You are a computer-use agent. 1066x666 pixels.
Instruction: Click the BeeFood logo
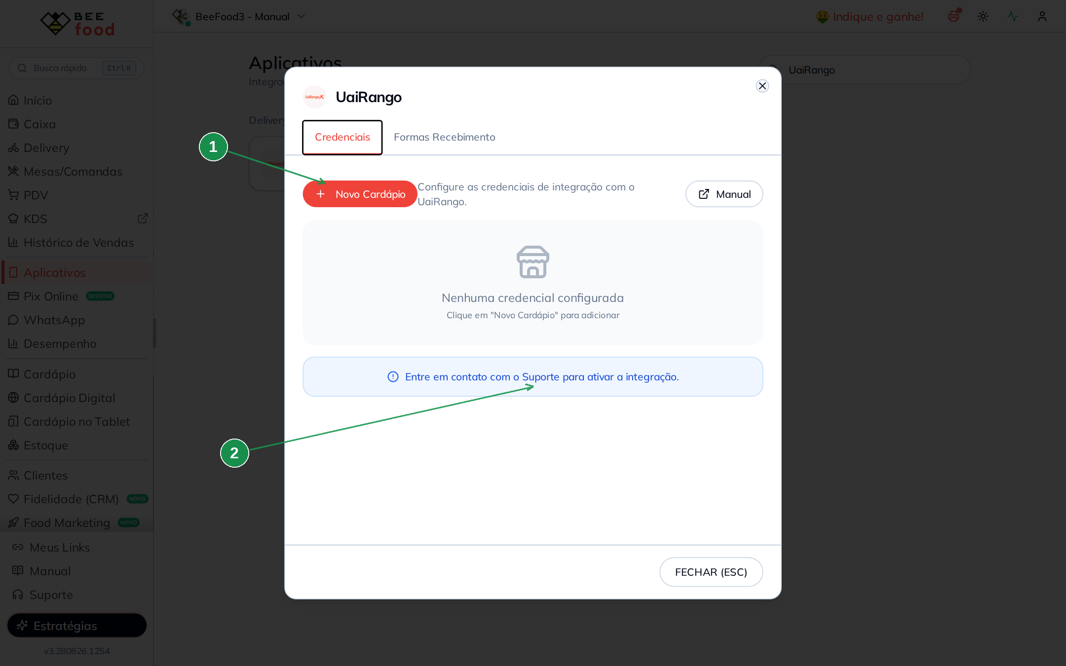tap(77, 23)
